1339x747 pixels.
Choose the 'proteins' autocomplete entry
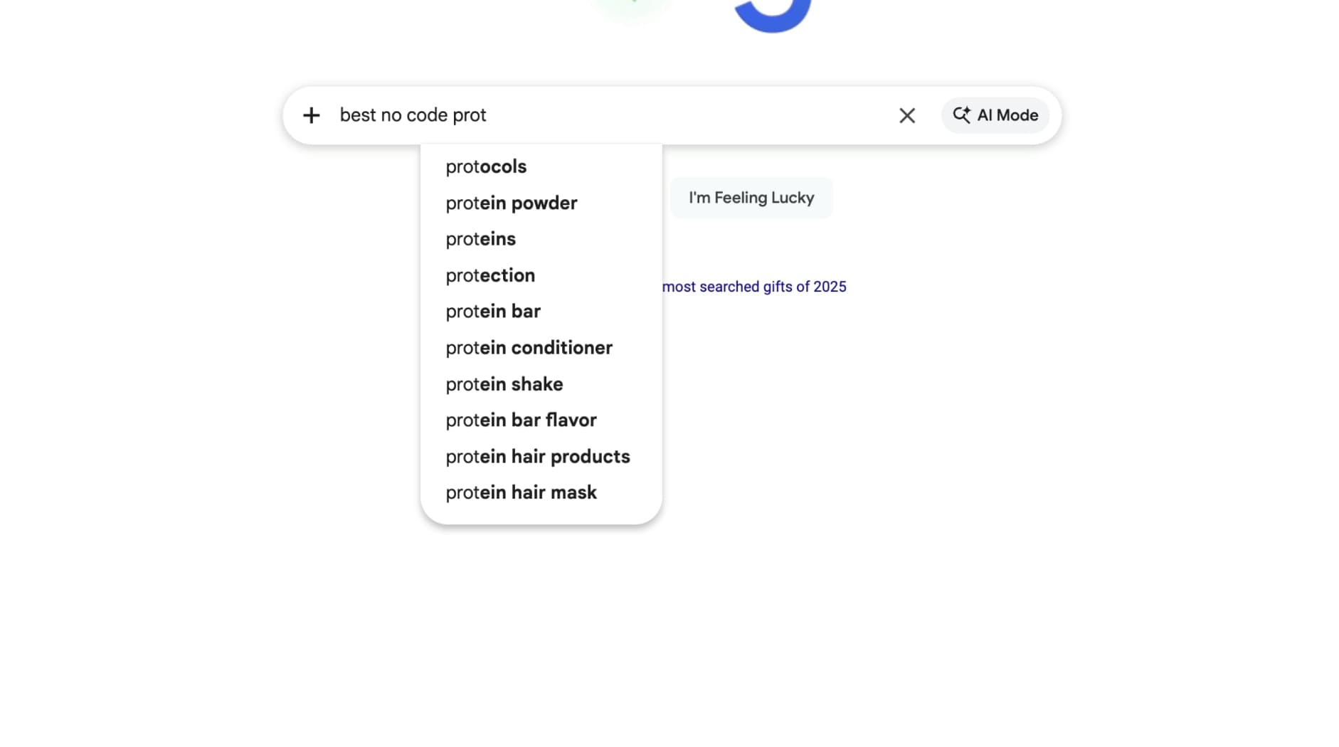click(x=481, y=239)
